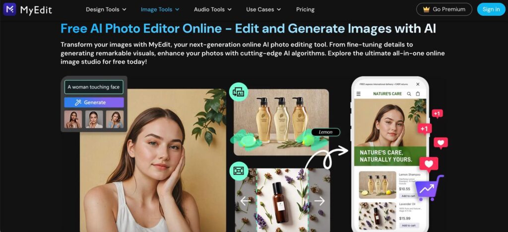Click the 'A woman touching face' prompt field

pos(94,87)
